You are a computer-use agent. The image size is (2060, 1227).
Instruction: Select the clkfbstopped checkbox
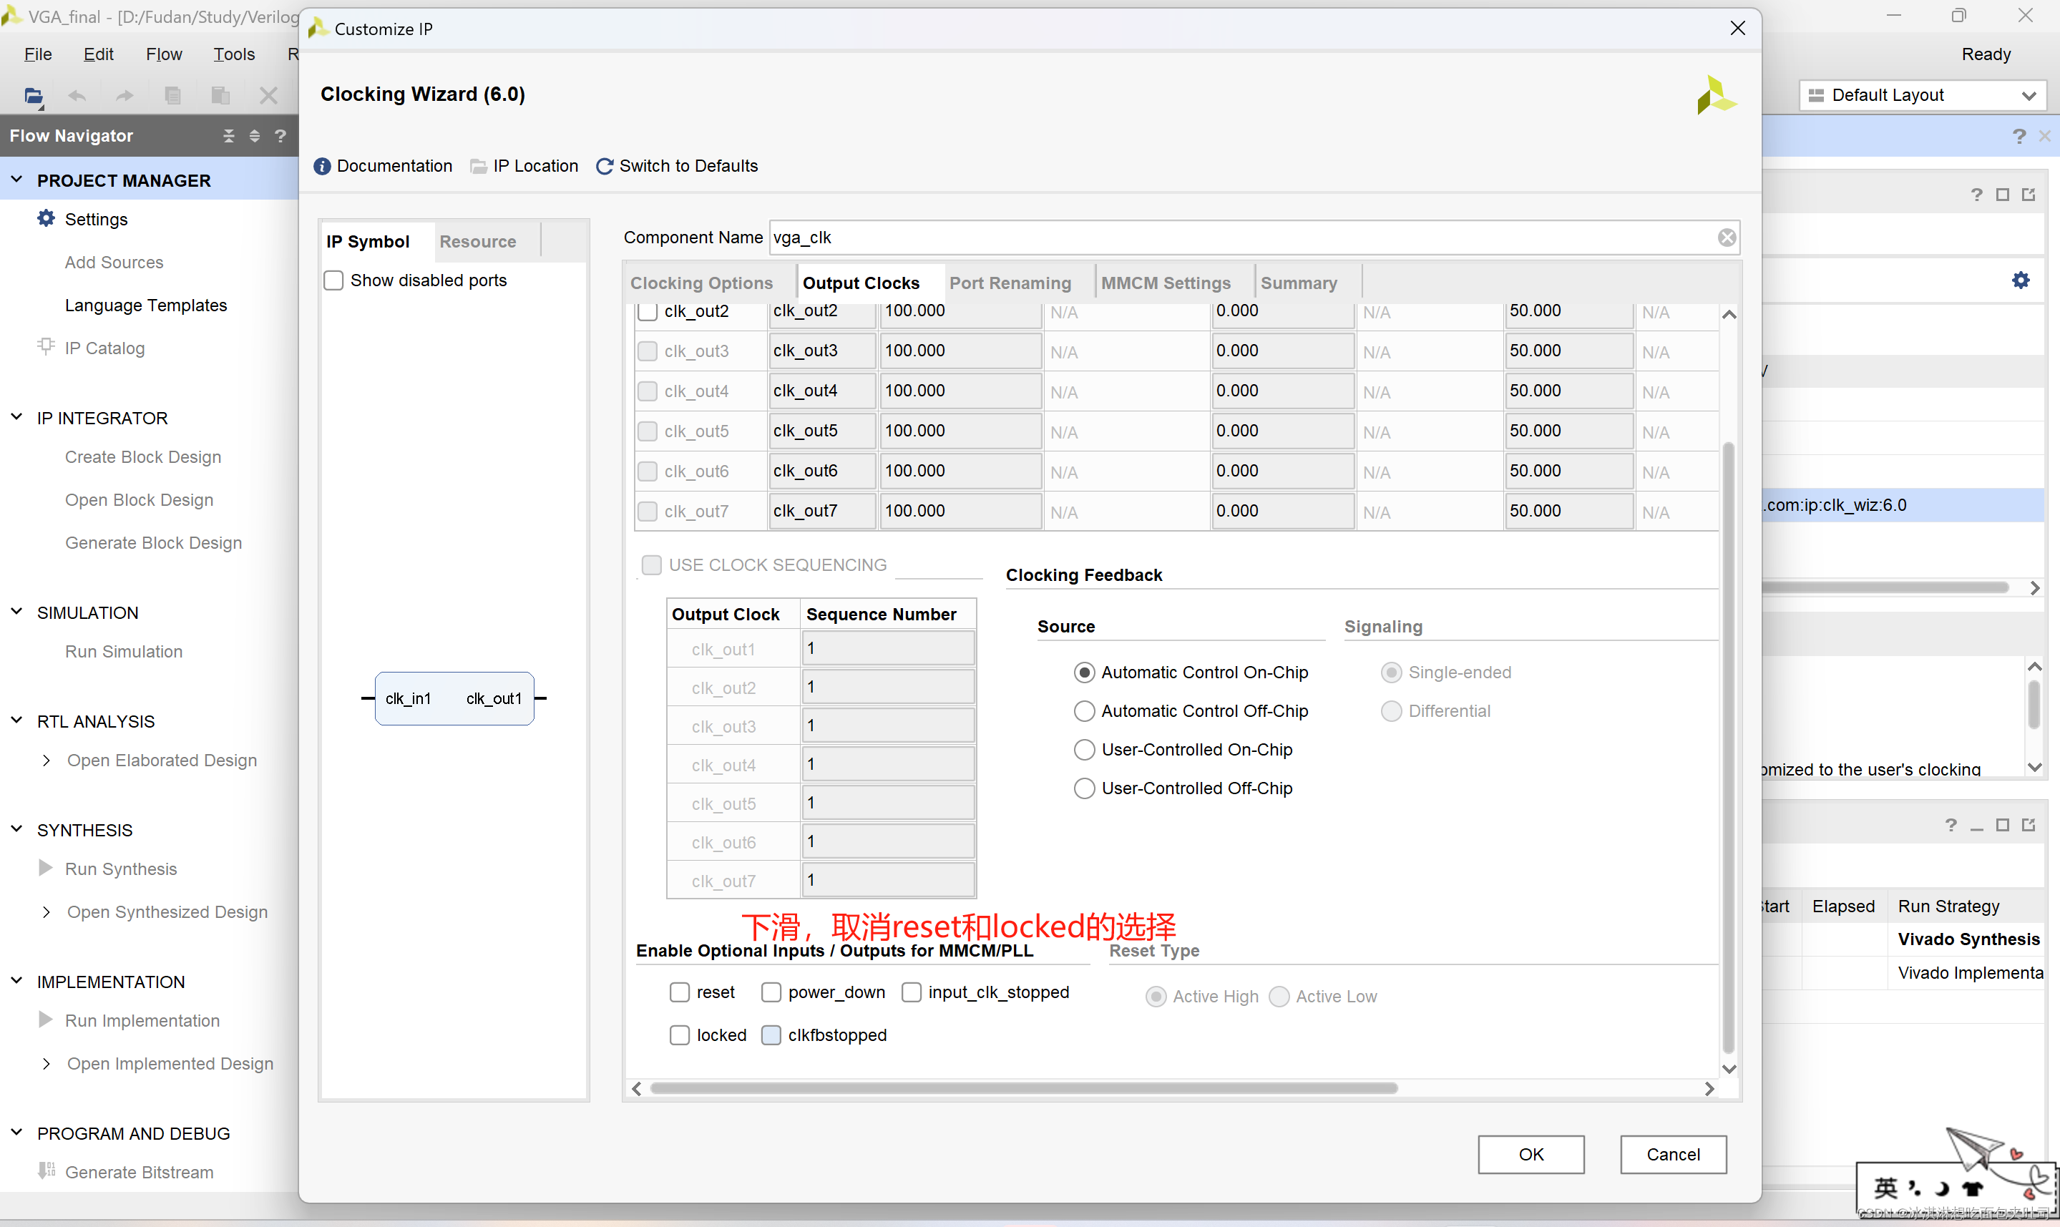point(770,1035)
